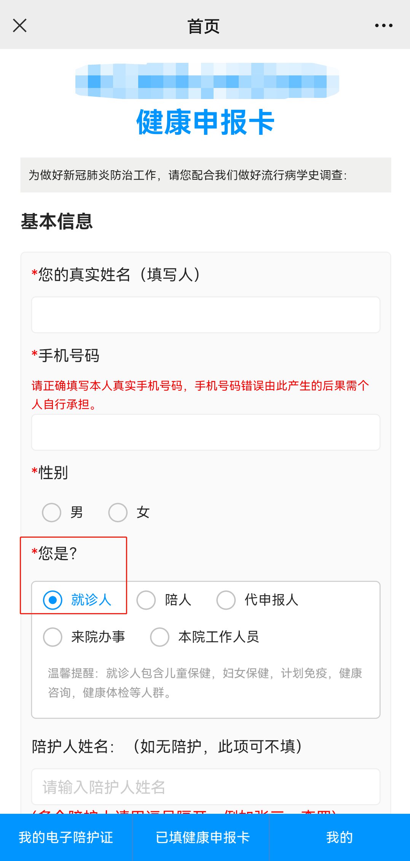Click the blurred hospital name banner
410x861 pixels.
tap(207, 81)
